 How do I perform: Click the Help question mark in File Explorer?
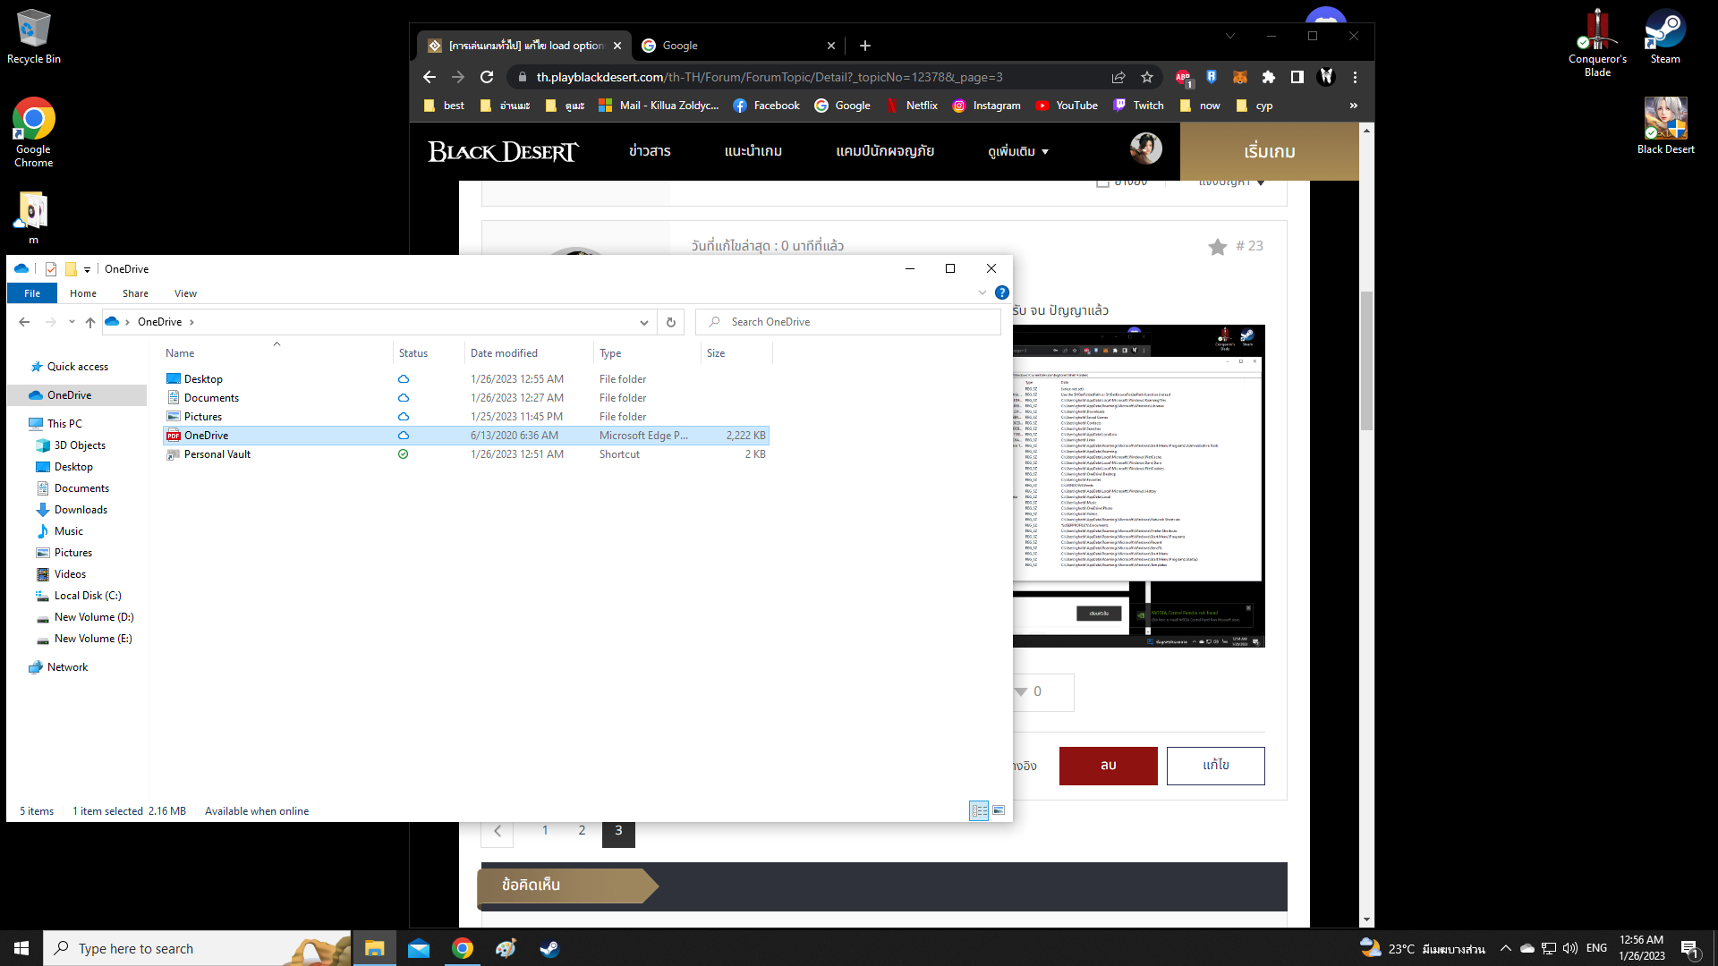[x=1001, y=292]
